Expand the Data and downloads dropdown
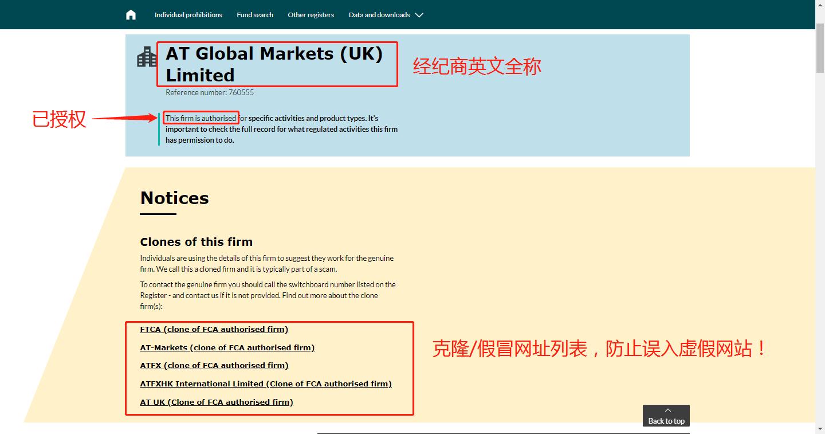 pos(386,15)
